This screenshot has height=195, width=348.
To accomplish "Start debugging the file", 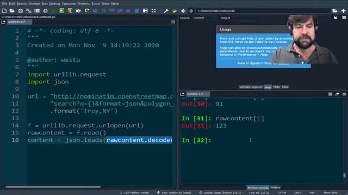I will pos(95,11).
